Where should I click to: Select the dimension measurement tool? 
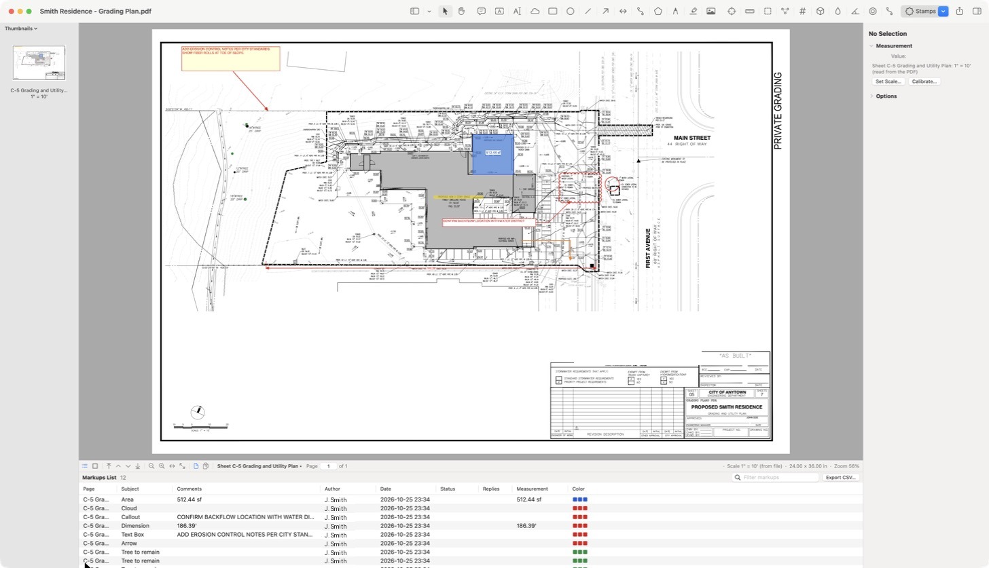(623, 12)
